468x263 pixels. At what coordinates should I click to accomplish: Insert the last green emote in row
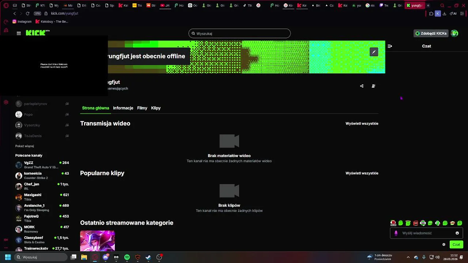(460, 223)
